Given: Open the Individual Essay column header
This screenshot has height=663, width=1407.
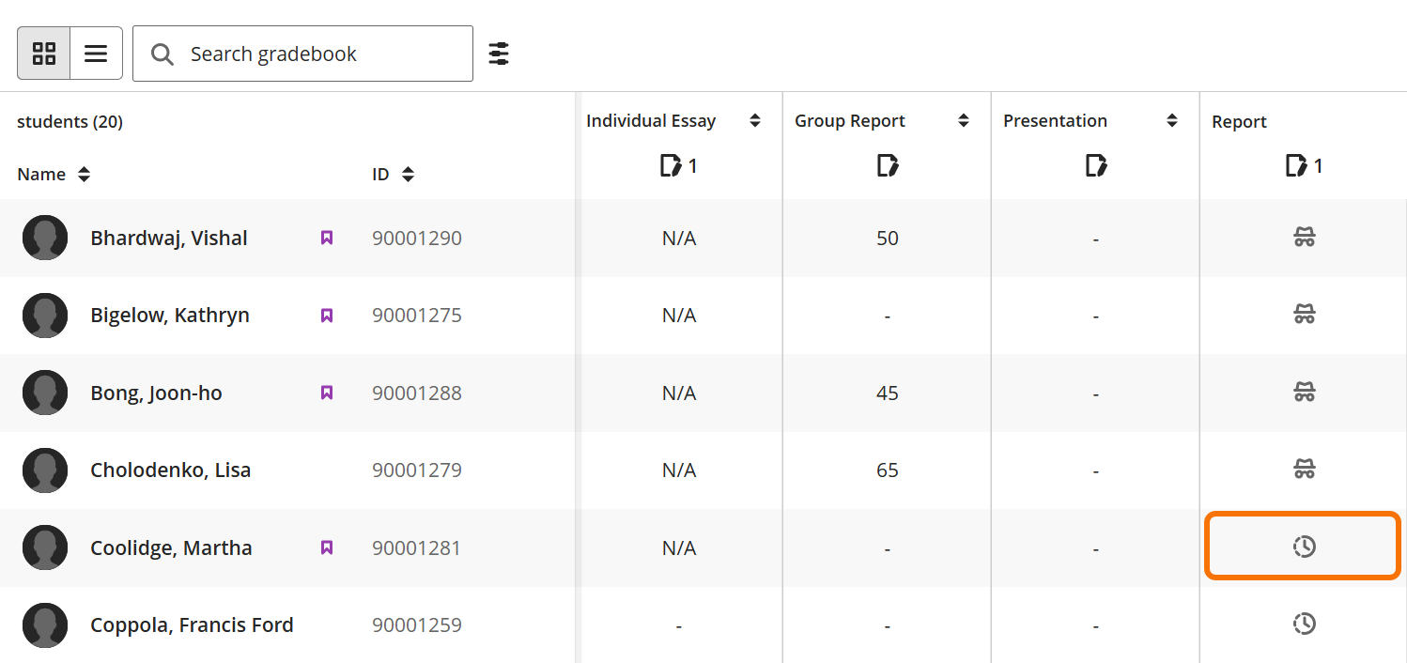Looking at the screenshot, I should (x=651, y=120).
